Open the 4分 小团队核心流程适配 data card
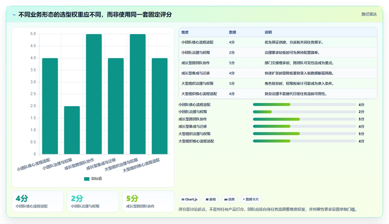389x224 pixels. click(x=37, y=201)
